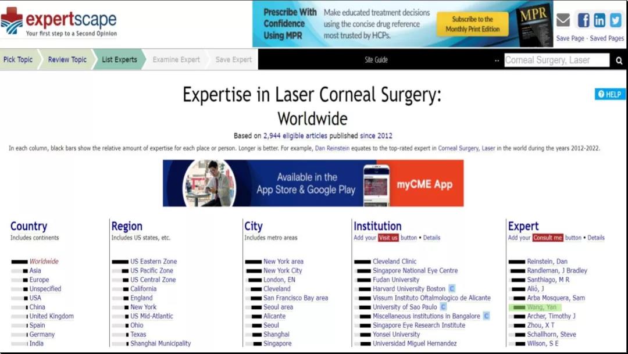Open the Facebook share icon

[x=583, y=20]
